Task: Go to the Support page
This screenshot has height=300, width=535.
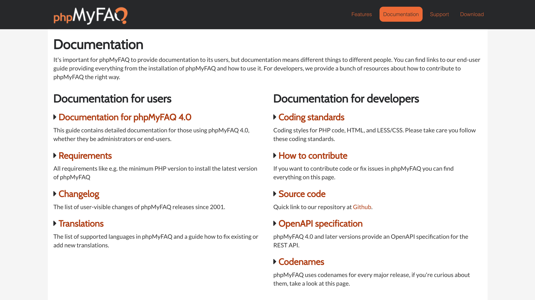Action: [439, 14]
